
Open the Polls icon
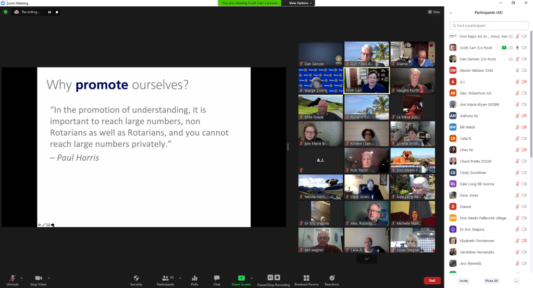(194, 279)
